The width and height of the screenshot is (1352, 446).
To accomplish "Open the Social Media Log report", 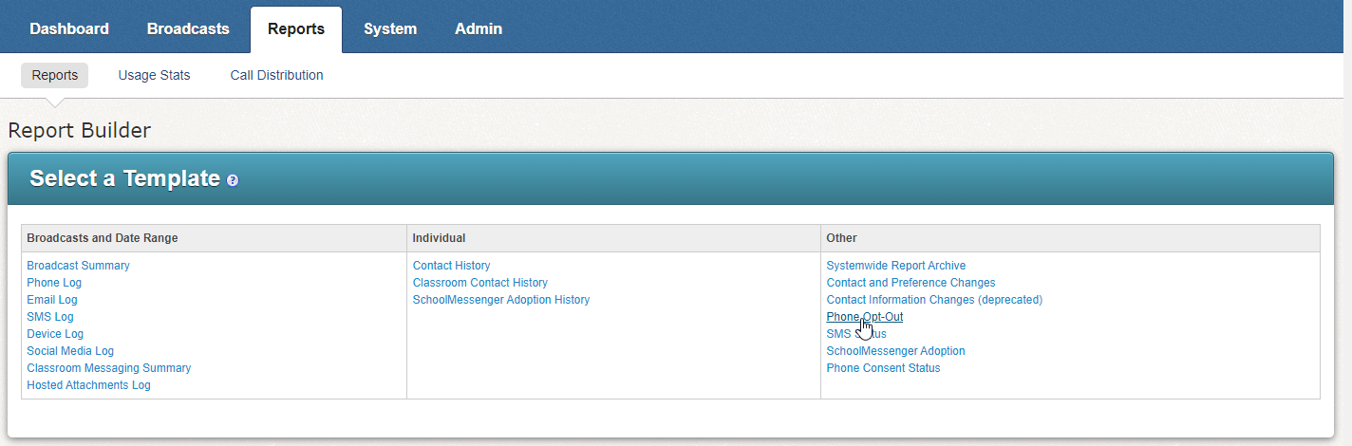I will click(70, 351).
